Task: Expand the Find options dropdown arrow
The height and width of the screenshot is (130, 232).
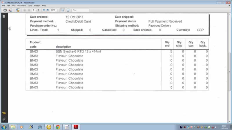Action: (90, 10)
